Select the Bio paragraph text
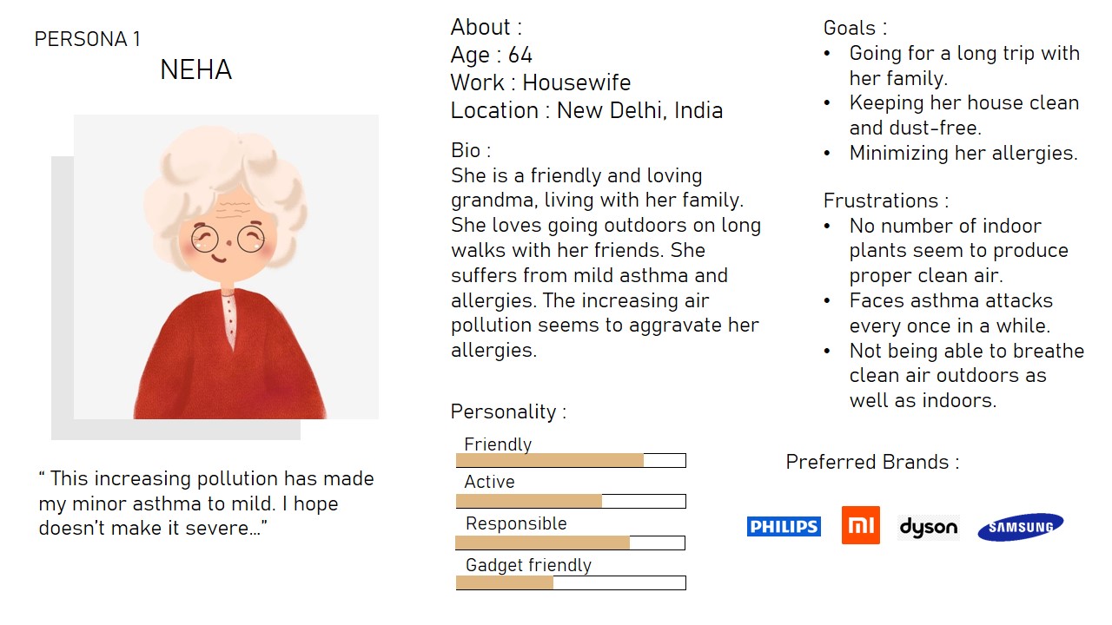The image size is (1112, 625). pyautogui.click(x=606, y=263)
